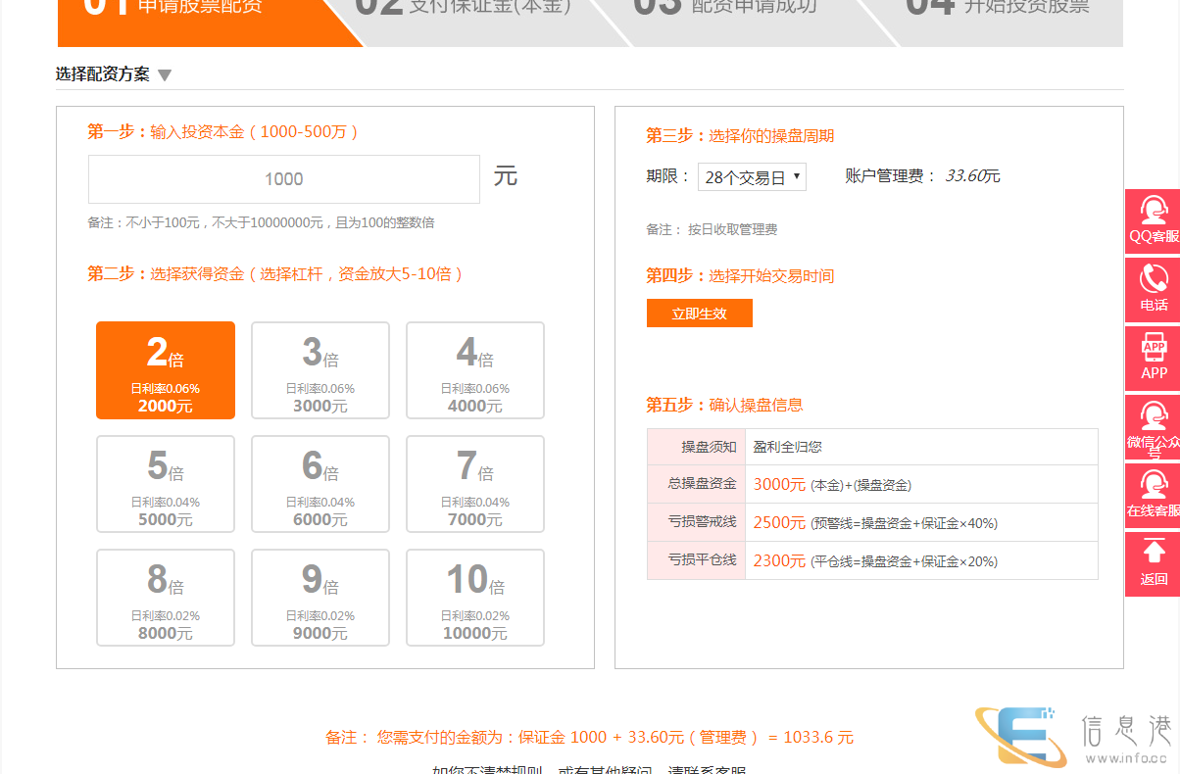Click the 电话 phone icon
Image resolution: width=1180 pixels, height=774 pixels.
1153,280
